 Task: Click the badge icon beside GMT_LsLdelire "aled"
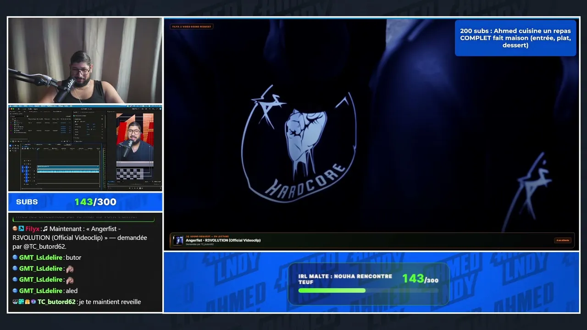click(15, 291)
